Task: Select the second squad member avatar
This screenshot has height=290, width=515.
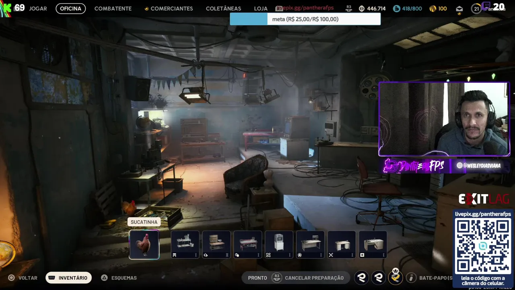Action: [379, 278]
